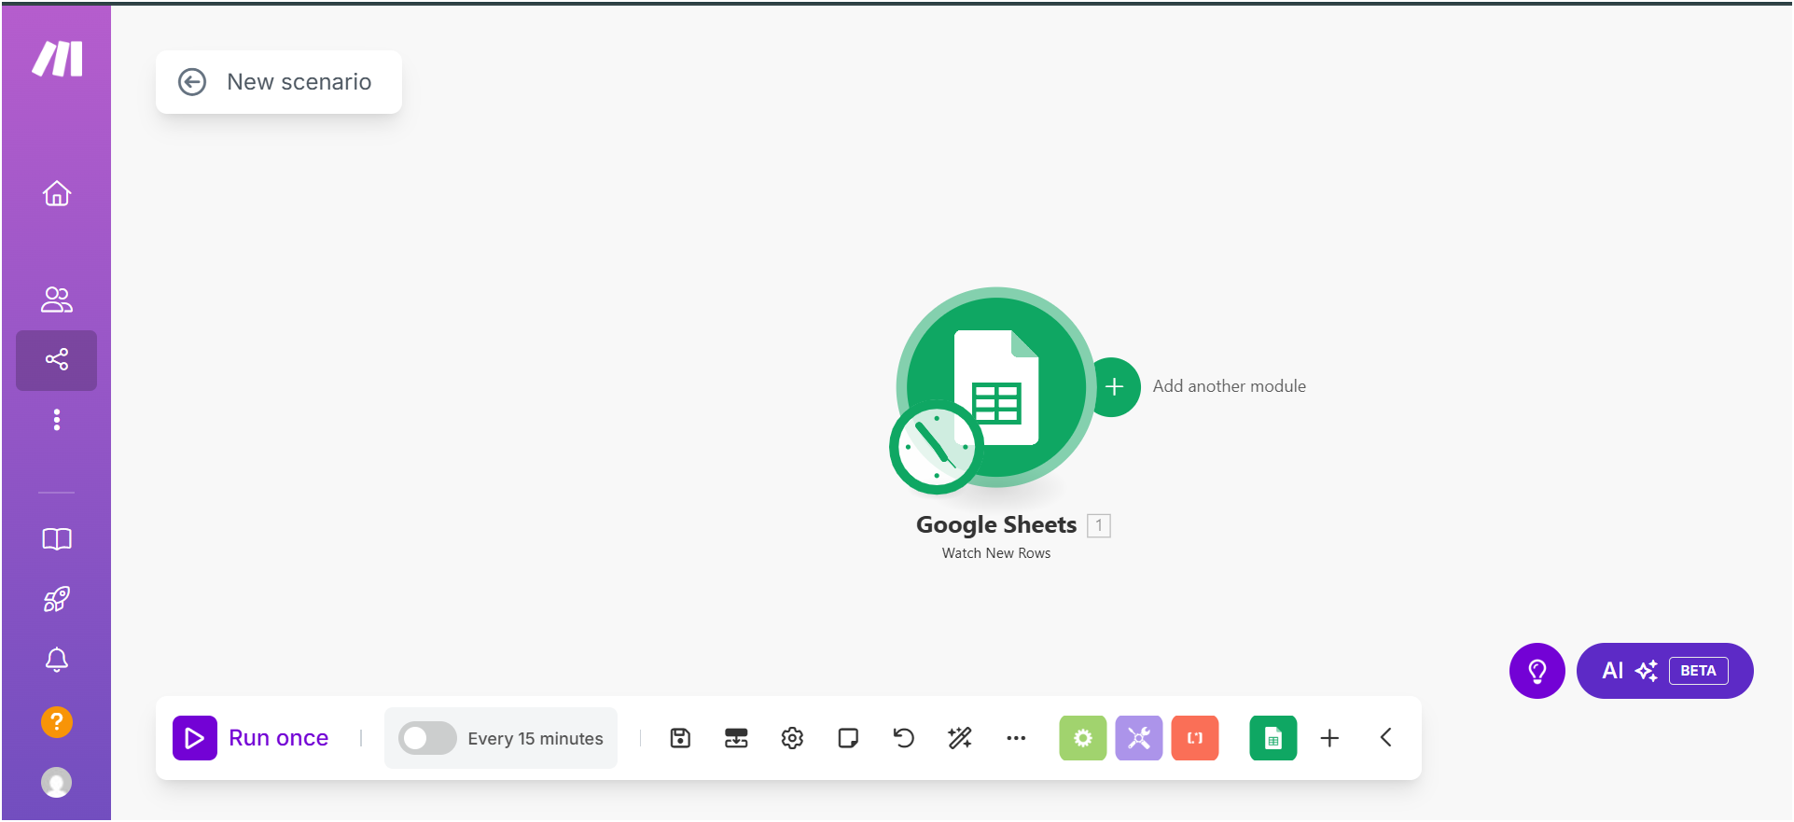Image resolution: width=1794 pixels, height=822 pixels.
Task: Open the orange Help question mark
Action: (57, 722)
